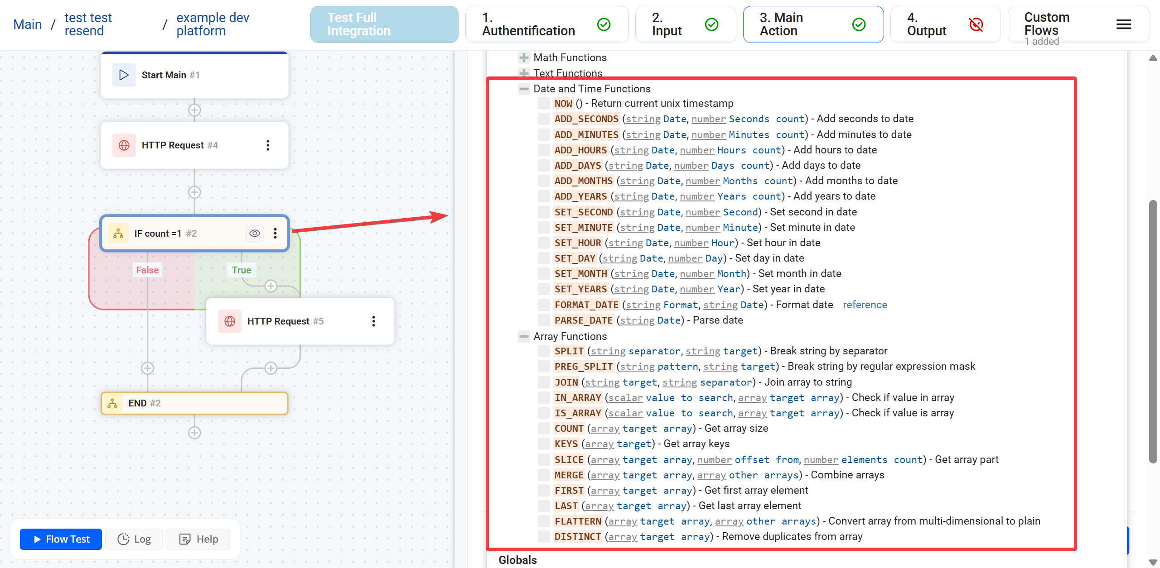Screen dimensions: 1160x568
Task: Check the box next to ADD_DAYS function
Action: point(544,166)
